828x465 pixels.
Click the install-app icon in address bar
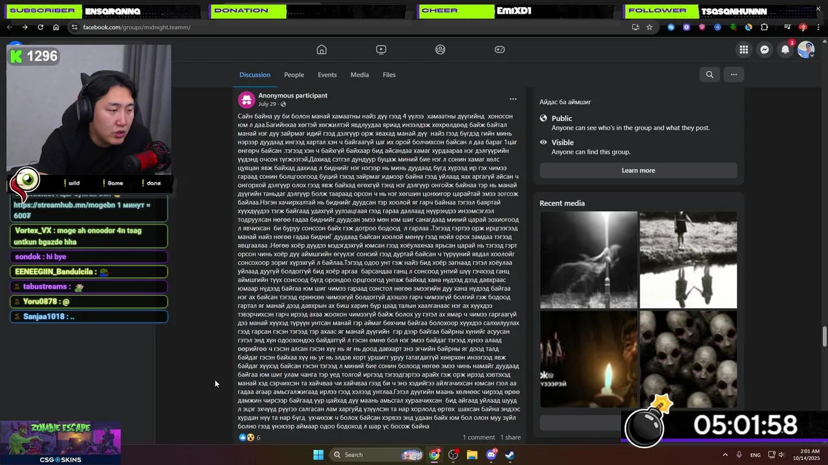pos(635,27)
